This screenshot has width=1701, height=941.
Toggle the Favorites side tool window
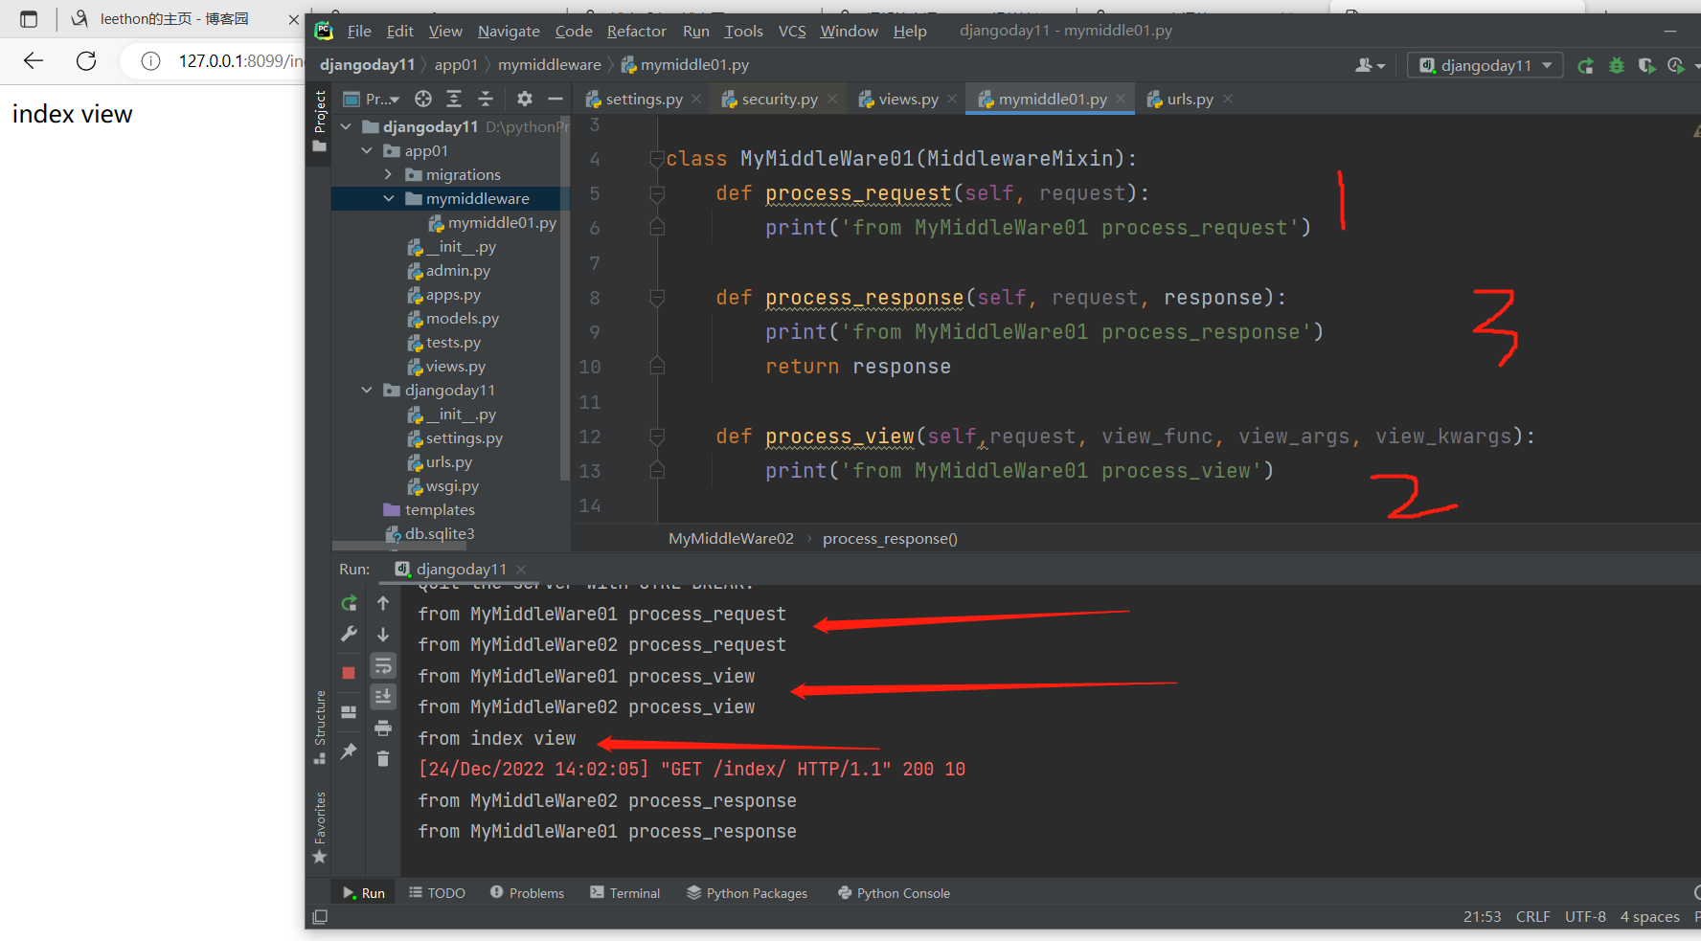[320, 828]
